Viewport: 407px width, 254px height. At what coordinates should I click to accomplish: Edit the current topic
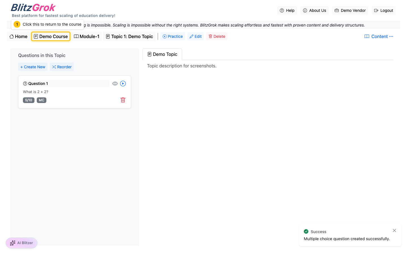point(196,36)
